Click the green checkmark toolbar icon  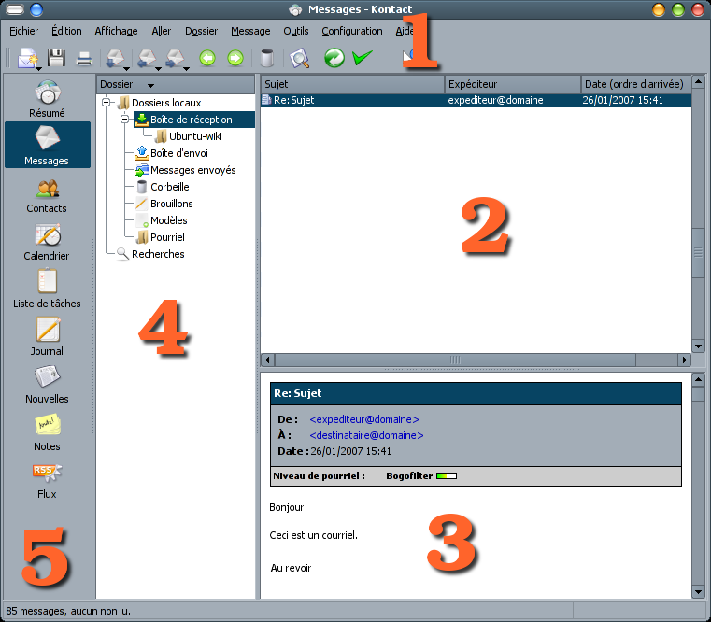[363, 58]
